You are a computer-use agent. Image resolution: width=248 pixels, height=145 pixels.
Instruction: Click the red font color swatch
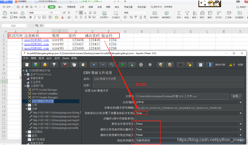[63, 17]
